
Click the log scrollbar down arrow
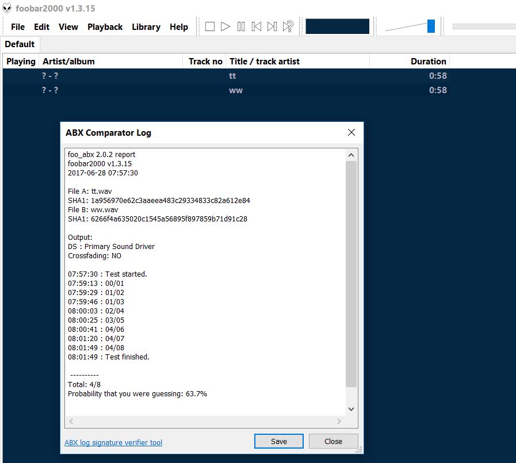click(351, 409)
